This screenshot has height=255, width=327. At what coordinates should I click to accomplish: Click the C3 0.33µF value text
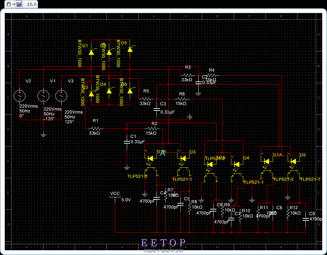click(168, 112)
